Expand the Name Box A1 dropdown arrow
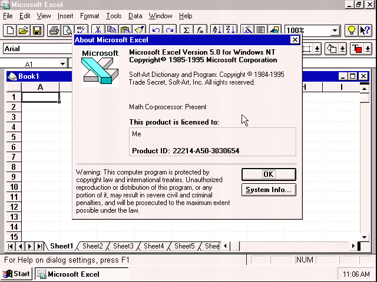Image resolution: width=377 pixels, height=282 pixels. (x=63, y=64)
